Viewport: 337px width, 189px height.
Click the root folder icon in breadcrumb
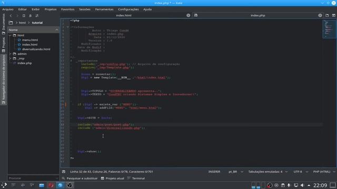click(x=11, y=23)
